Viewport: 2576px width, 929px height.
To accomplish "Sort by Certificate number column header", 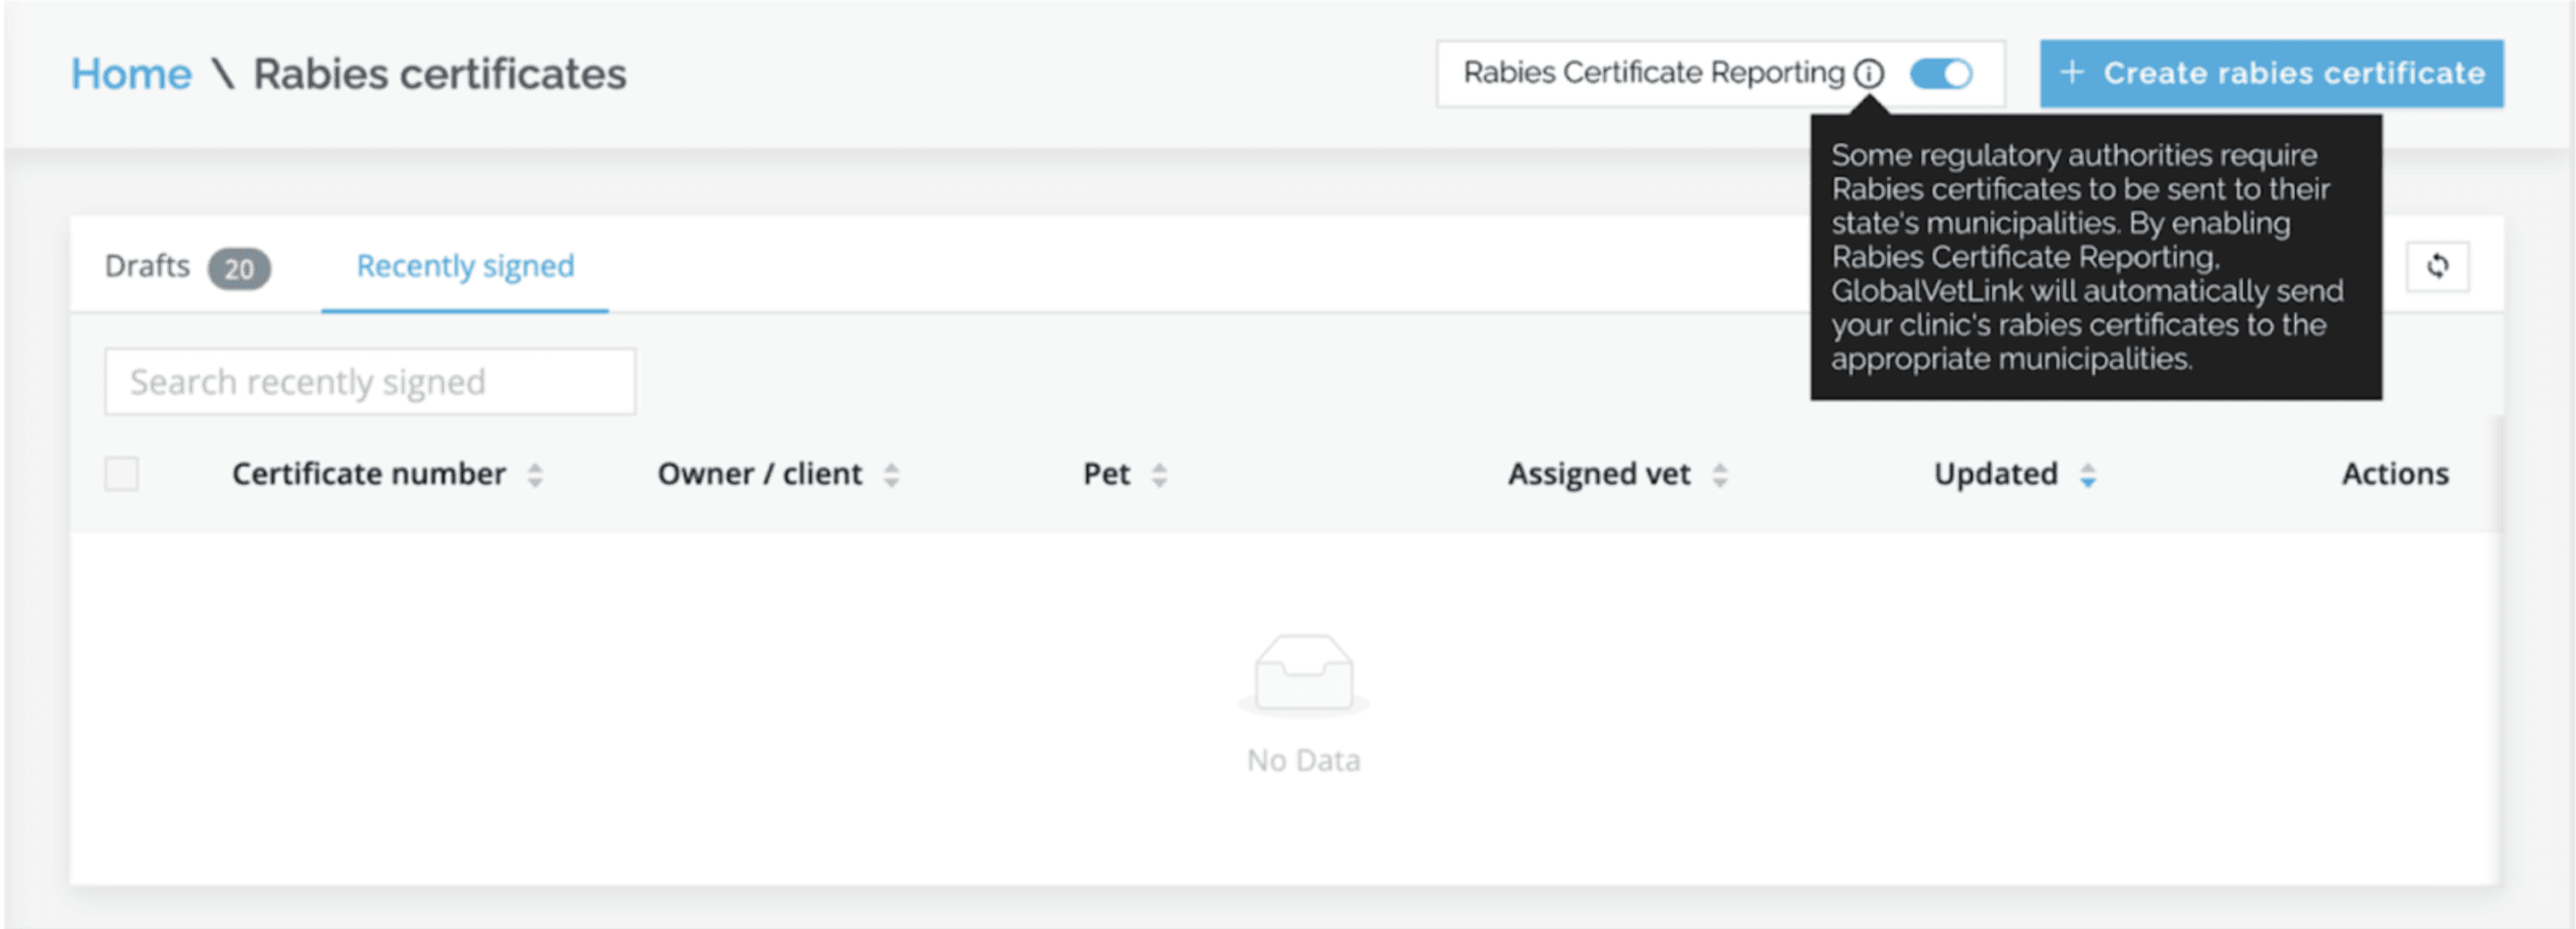I will (x=369, y=474).
